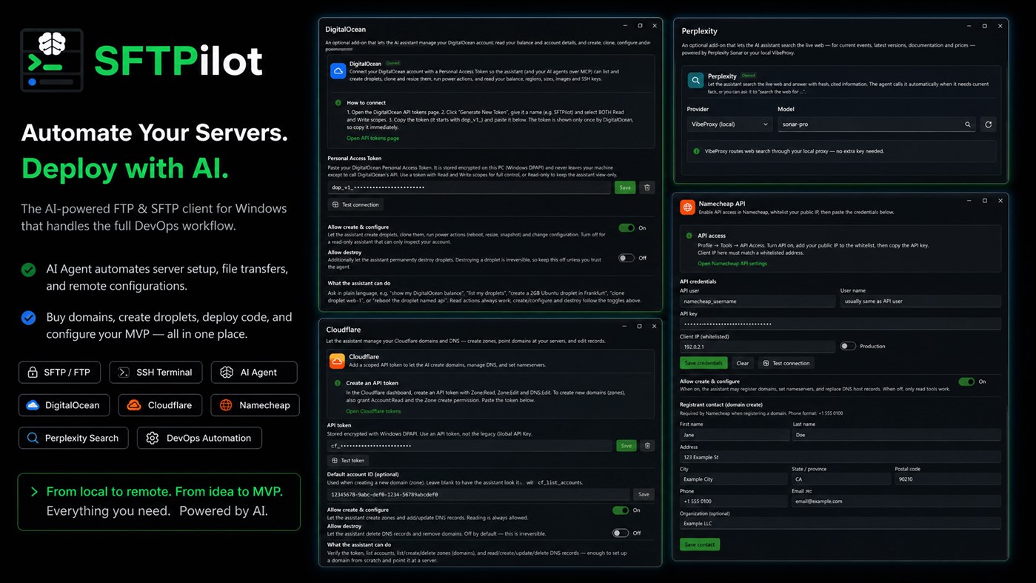Click the Phone field +1 555 0100
Image resolution: width=1036 pixels, height=583 pixels.
click(x=734, y=502)
